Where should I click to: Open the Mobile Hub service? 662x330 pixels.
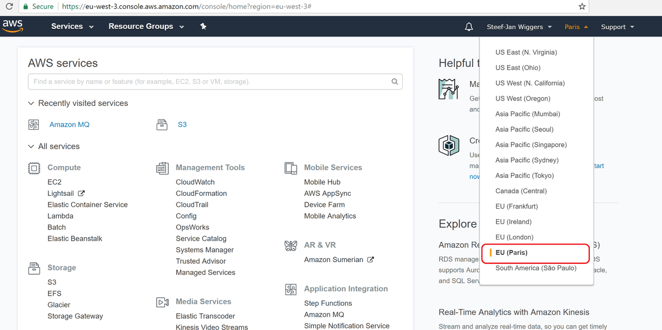click(322, 182)
